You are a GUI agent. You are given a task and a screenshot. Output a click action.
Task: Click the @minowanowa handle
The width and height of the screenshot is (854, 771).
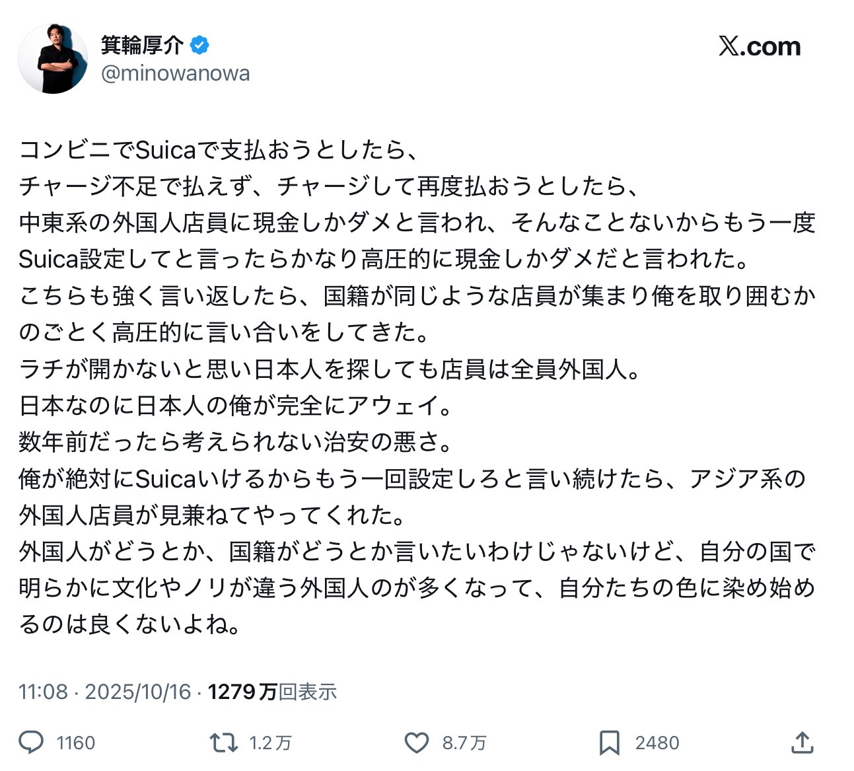click(x=175, y=73)
